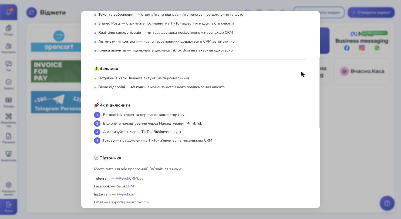The height and width of the screenshot is (219, 401).
Task: Open the Рахунки sidebar section
Action: point(8,138)
